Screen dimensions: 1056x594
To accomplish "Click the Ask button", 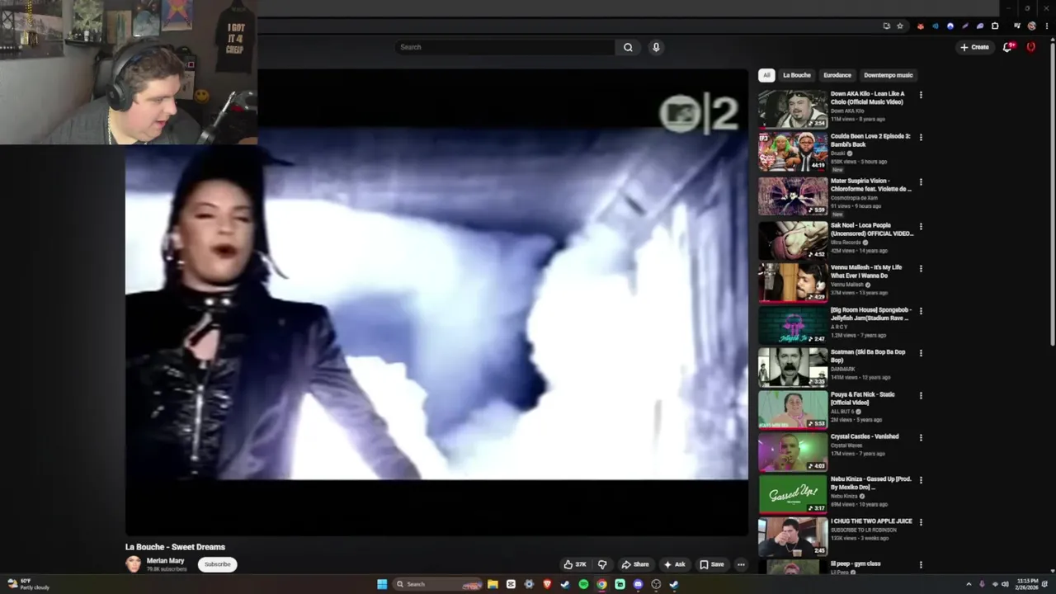I will tap(674, 564).
